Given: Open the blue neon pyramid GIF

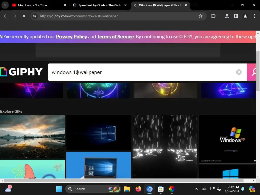Looking at the screenshot, I should 228,90.
